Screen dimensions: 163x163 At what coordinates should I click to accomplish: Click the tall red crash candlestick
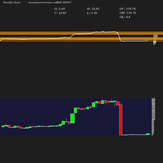click(121, 120)
